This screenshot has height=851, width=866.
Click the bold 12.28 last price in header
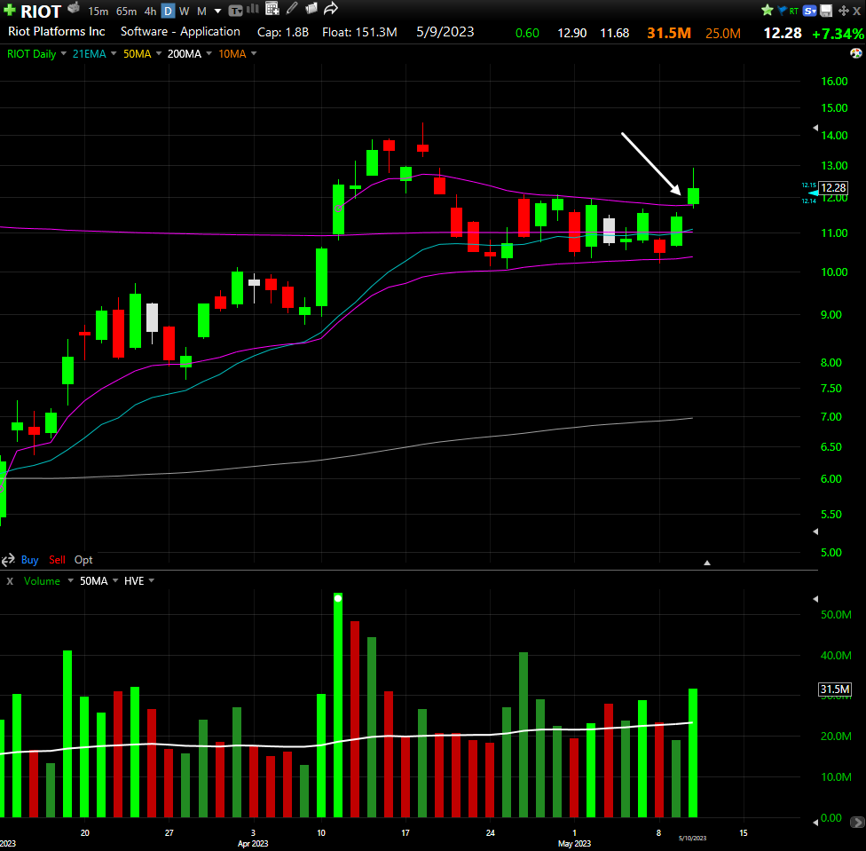[782, 33]
